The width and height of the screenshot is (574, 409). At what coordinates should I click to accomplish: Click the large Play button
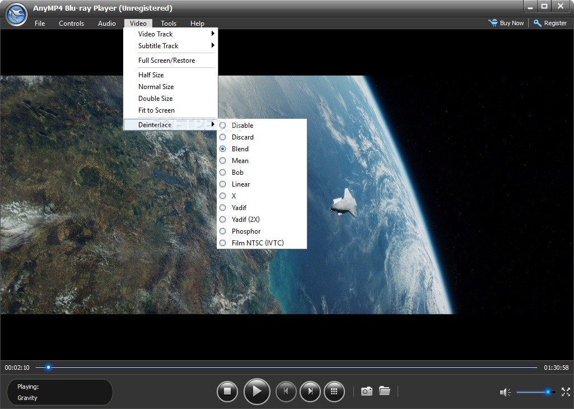click(x=256, y=391)
